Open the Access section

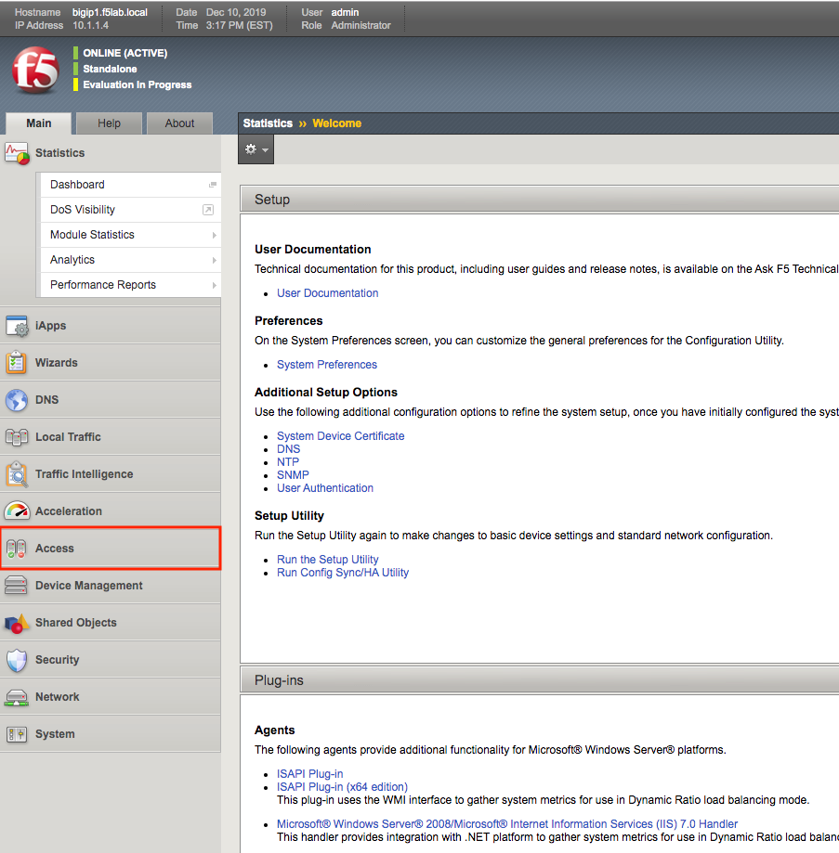[x=111, y=549]
